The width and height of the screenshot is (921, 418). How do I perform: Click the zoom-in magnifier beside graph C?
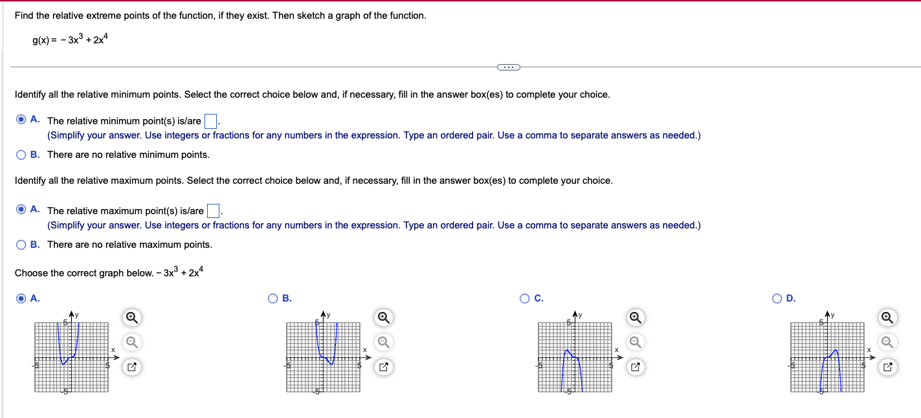635,318
